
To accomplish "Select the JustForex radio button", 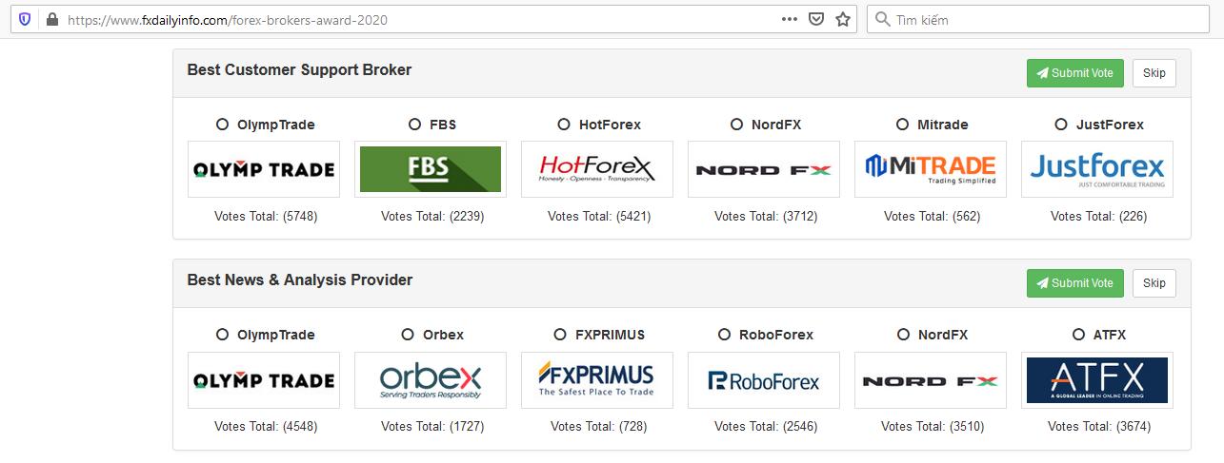I will click(x=1062, y=124).
